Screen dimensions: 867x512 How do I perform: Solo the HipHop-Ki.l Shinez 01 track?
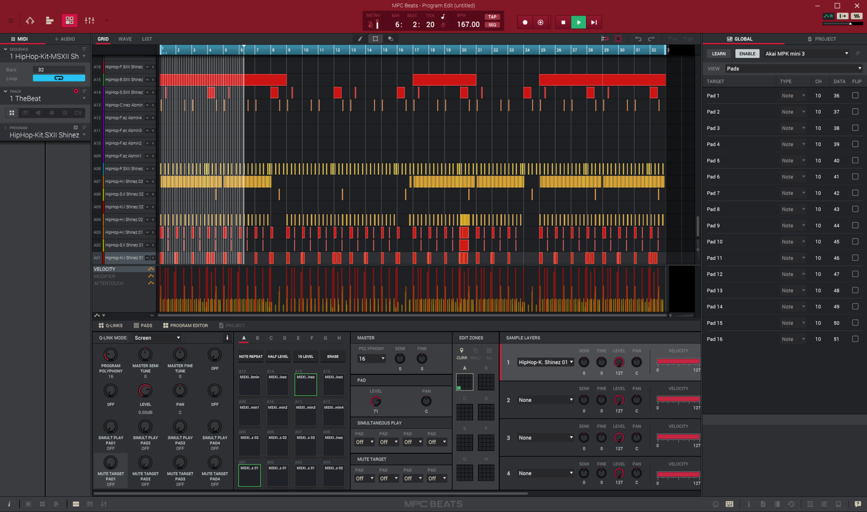click(153, 257)
